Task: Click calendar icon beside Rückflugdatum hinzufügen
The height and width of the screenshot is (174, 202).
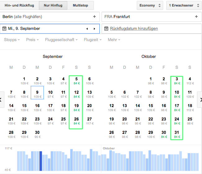Action: [x=106, y=29]
